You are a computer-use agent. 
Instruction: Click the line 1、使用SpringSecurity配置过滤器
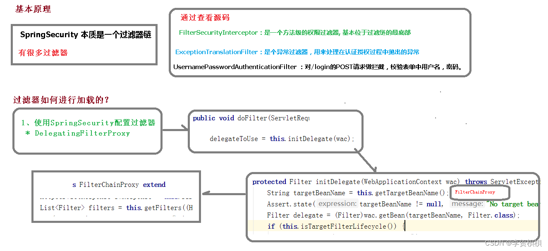tap(88, 123)
